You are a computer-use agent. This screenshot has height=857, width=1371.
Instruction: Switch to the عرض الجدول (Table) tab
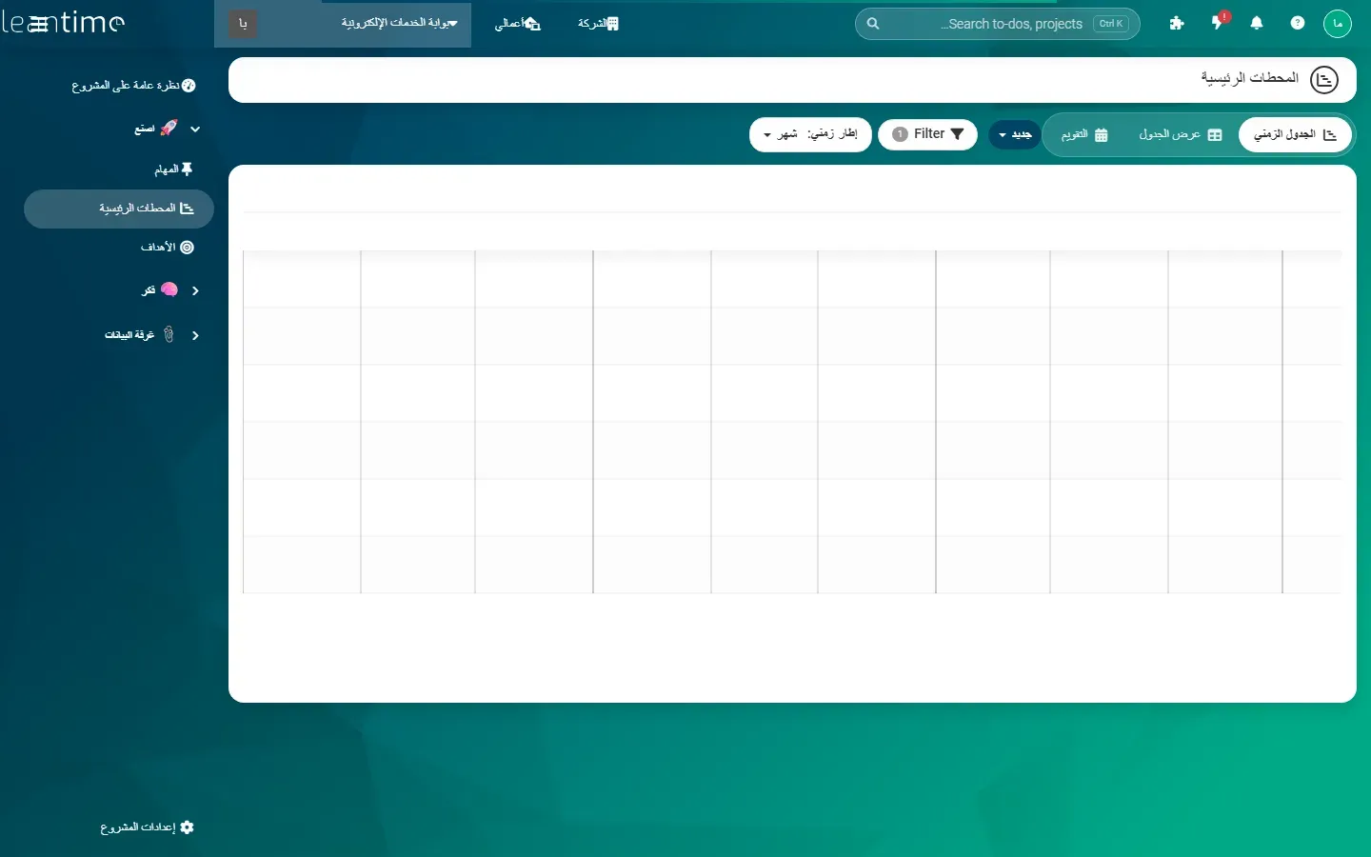1181,134
